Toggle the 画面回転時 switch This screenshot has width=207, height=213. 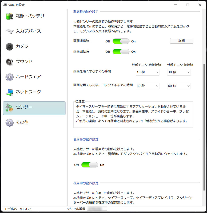(121, 52)
